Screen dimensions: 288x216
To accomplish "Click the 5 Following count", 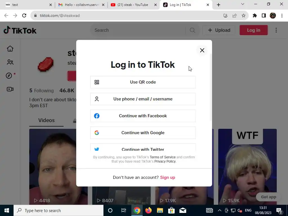I will [x=42, y=91].
